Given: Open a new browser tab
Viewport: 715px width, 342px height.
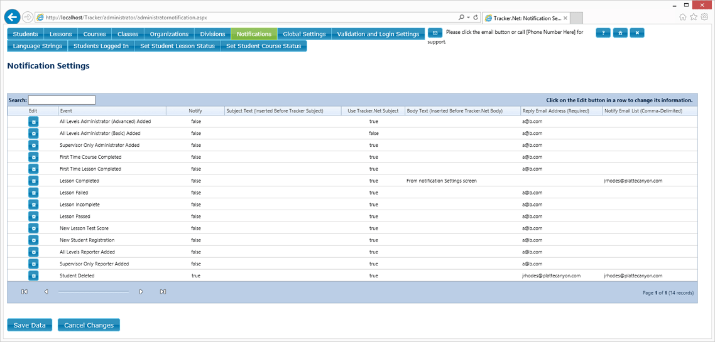Looking at the screenshot, I should [576, 18].
